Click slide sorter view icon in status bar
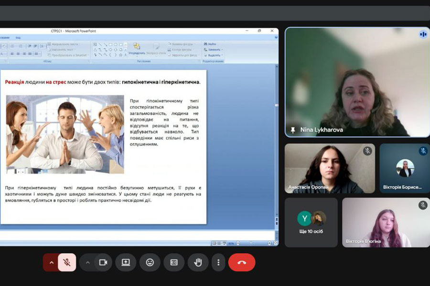 [x=219, y=243]
